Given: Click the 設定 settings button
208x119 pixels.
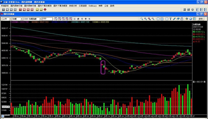Looking at the screenshot, I should (201, 19).
